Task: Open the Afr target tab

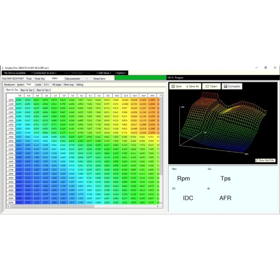Action: coord(57,85)
